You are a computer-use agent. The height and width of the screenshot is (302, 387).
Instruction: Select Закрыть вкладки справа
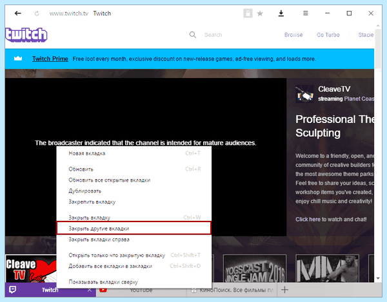134,240
